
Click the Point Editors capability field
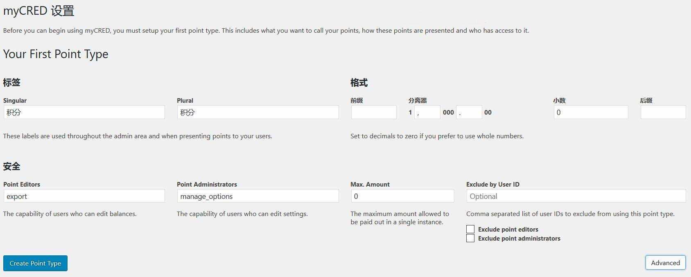(x=84, y=196)
